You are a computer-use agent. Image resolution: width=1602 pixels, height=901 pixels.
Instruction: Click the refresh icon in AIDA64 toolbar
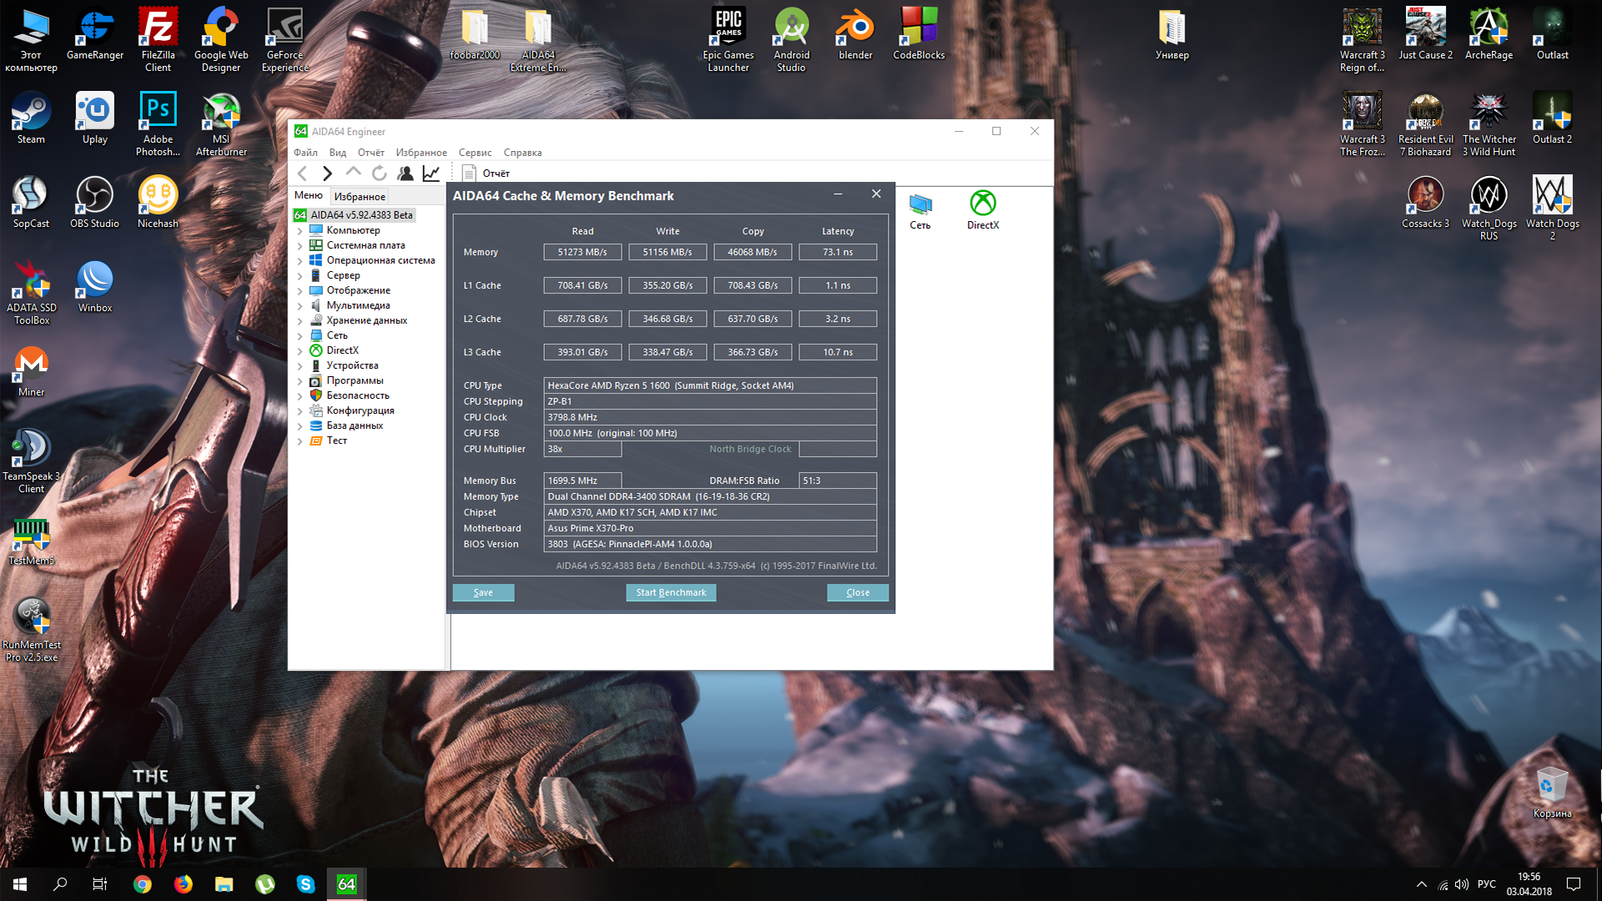[x=379, y=174]
